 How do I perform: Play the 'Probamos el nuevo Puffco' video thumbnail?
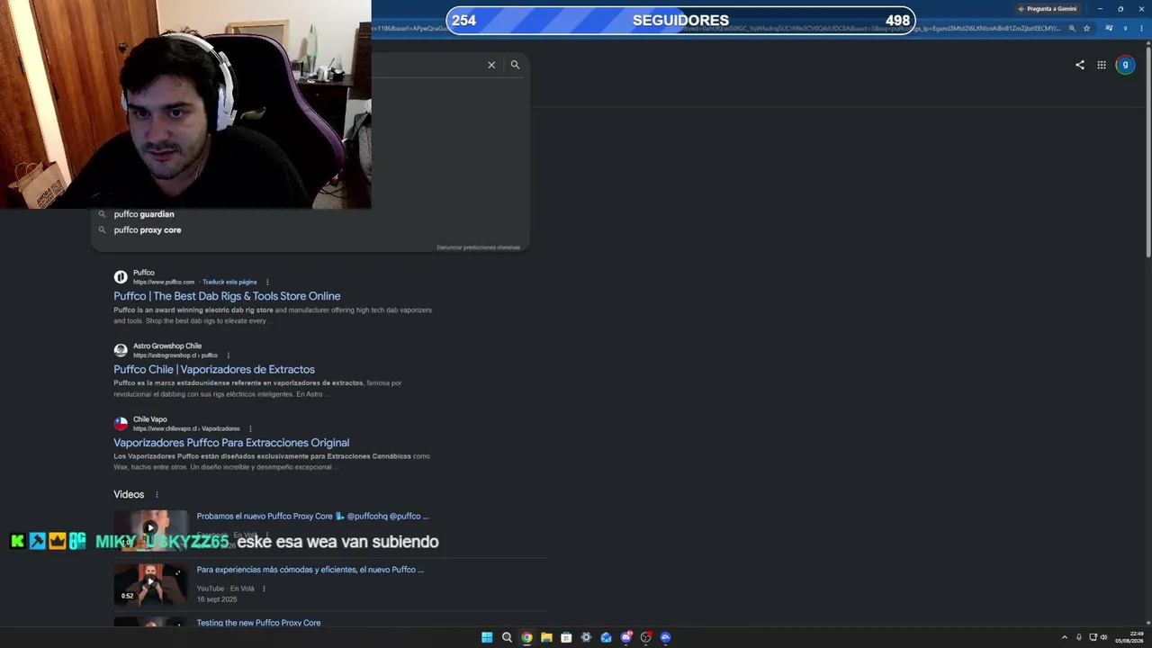(x=150, y=530)
